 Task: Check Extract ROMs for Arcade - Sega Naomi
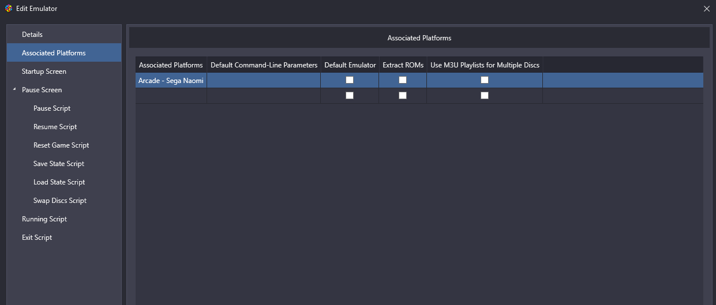(403, 80)
